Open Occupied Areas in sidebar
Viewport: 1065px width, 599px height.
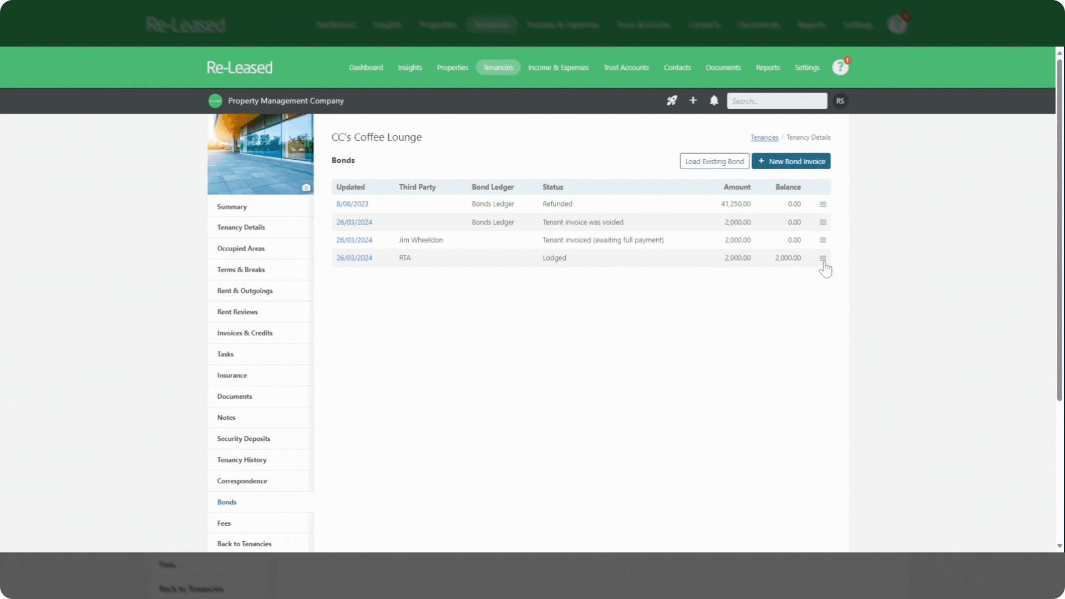[x=260, y=248]
